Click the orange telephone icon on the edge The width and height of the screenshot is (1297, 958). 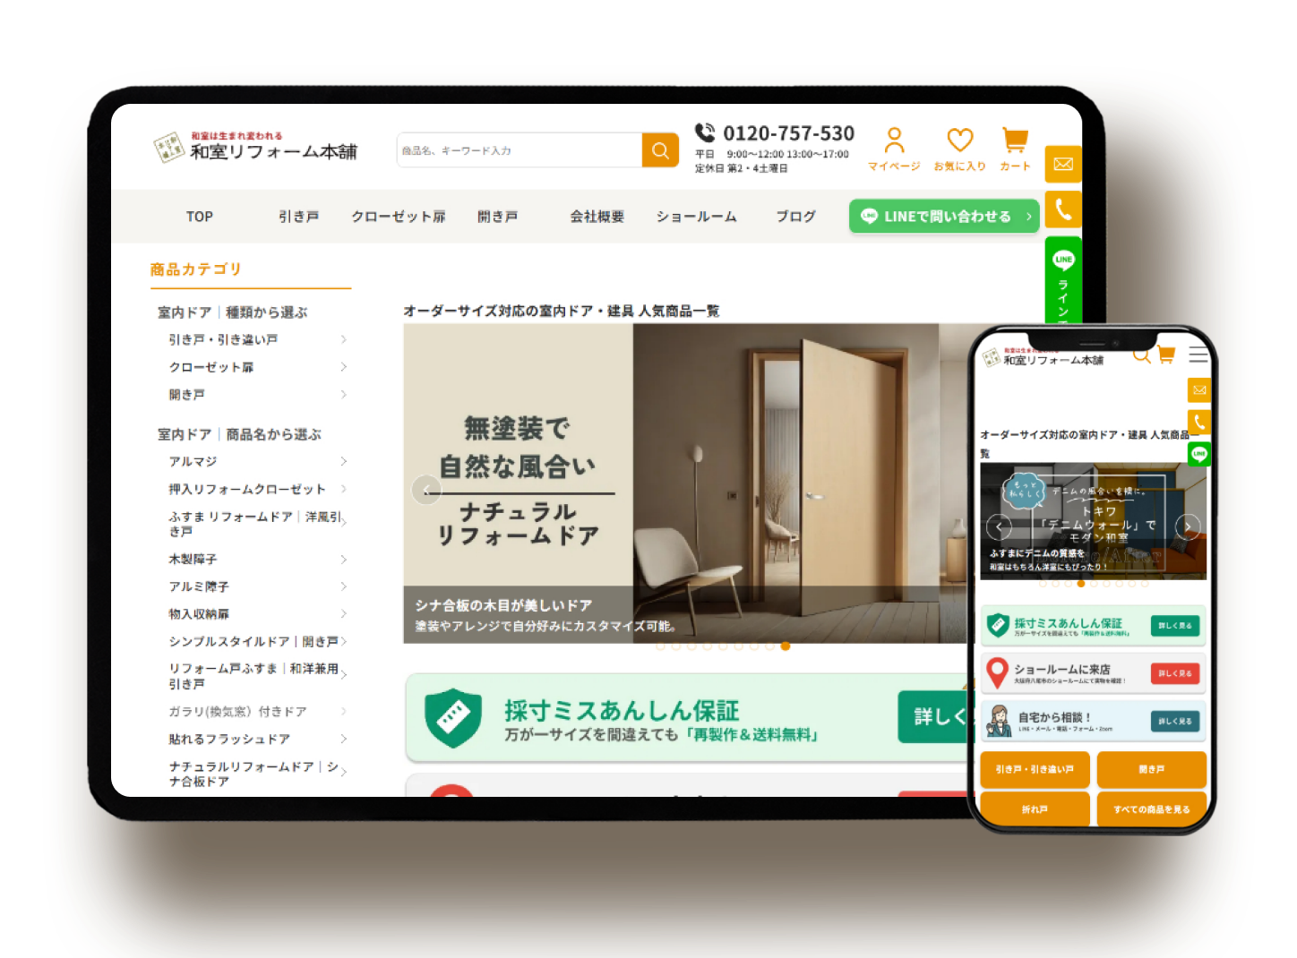(x=1063, y=209)
